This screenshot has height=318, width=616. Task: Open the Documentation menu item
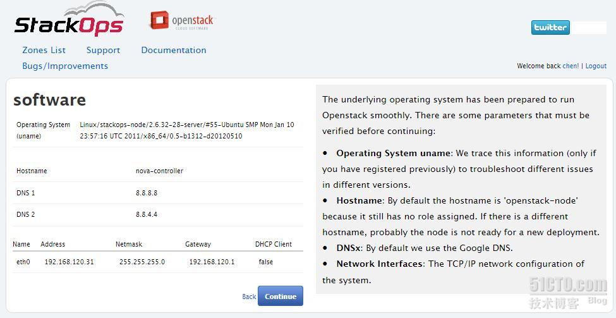tap(174, 51)
